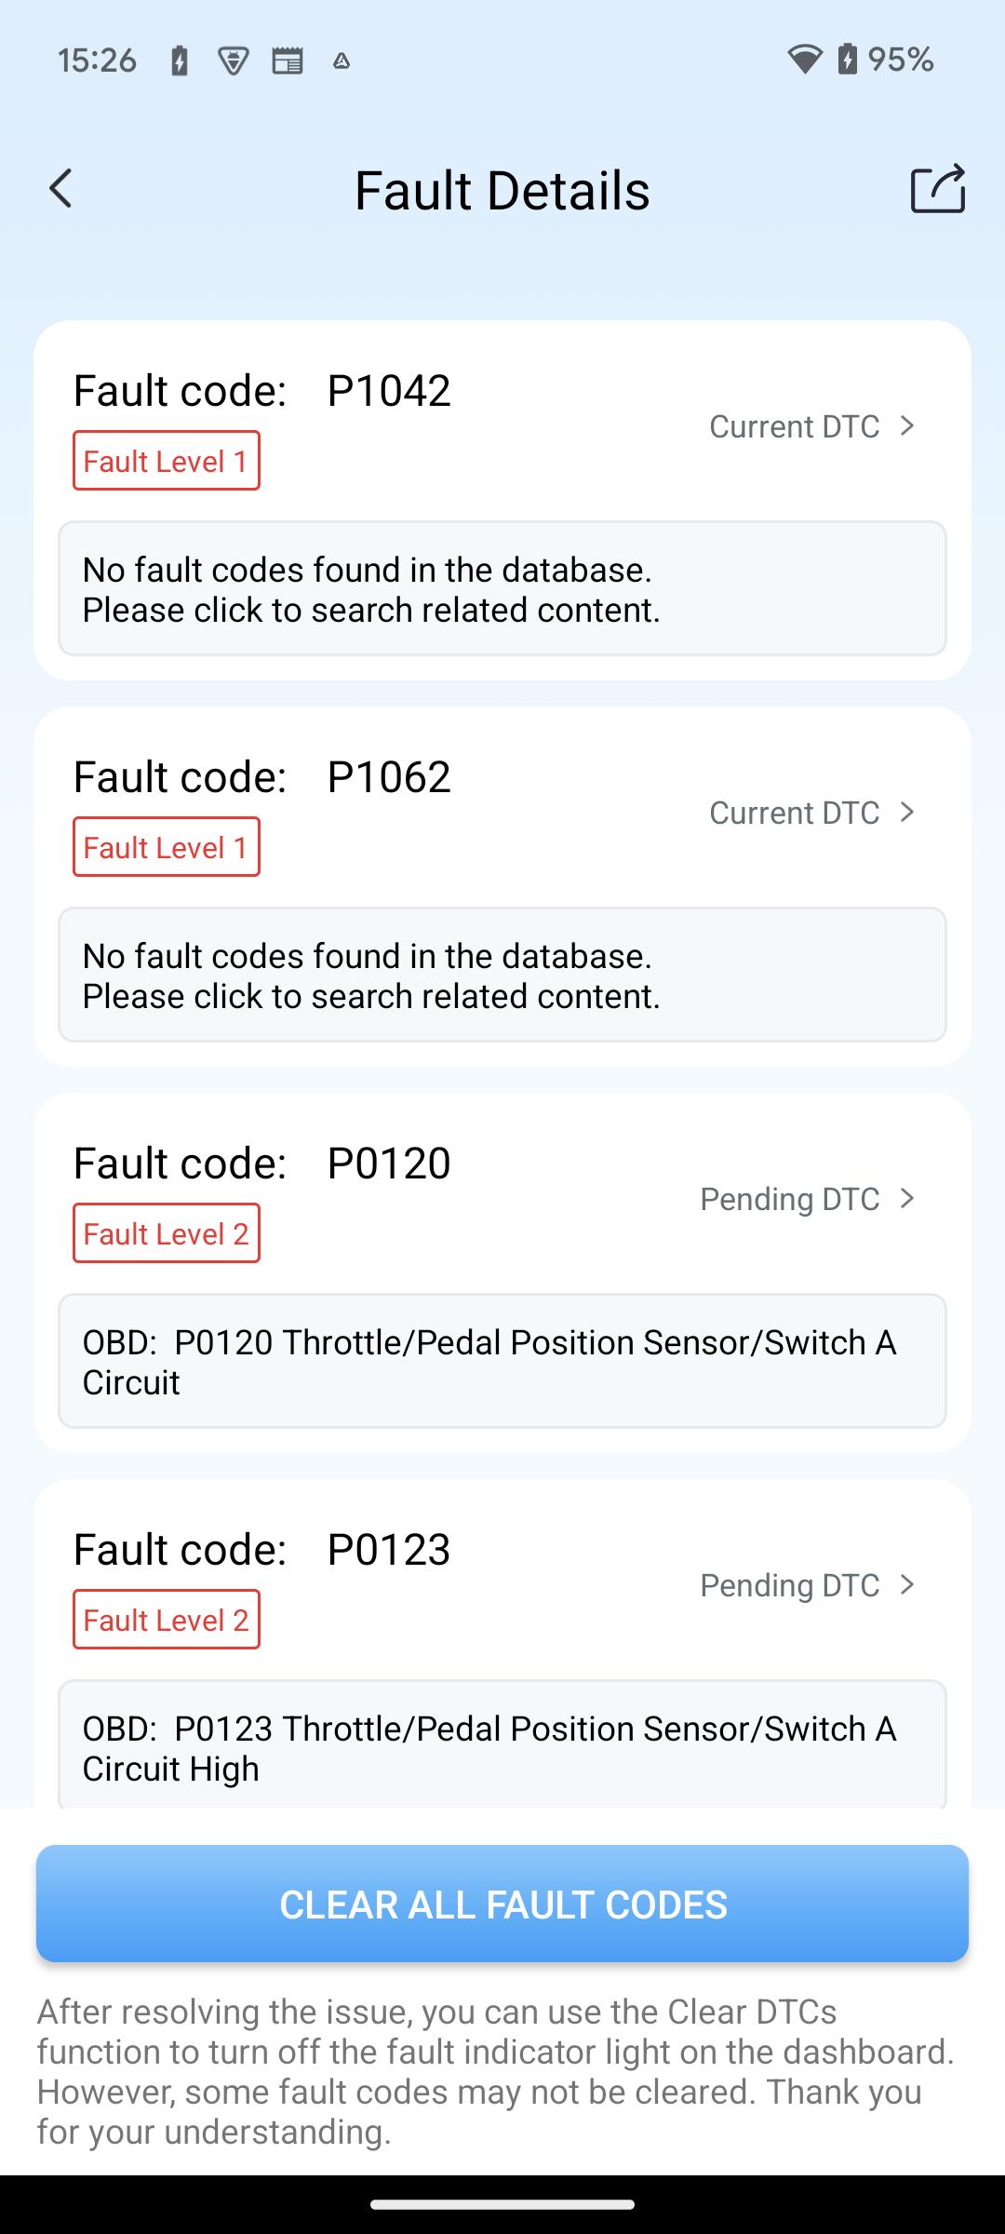Tap the back arrow icon
This screenshot has height=2234, width=1005.
[x=60, y=189]
